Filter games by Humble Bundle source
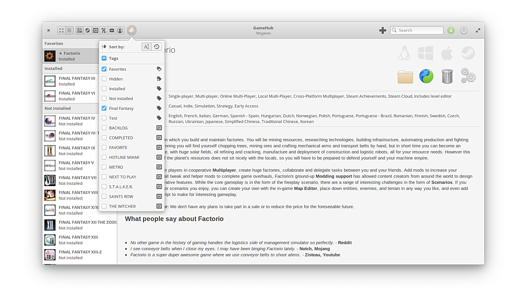Image resolution: width=527 pixels, height=296 pixels. point(104,30)
